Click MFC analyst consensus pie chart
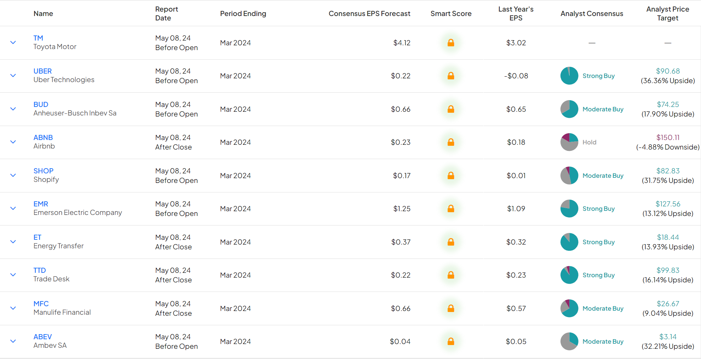The image size is (701, 359). [x=569, y=308]
